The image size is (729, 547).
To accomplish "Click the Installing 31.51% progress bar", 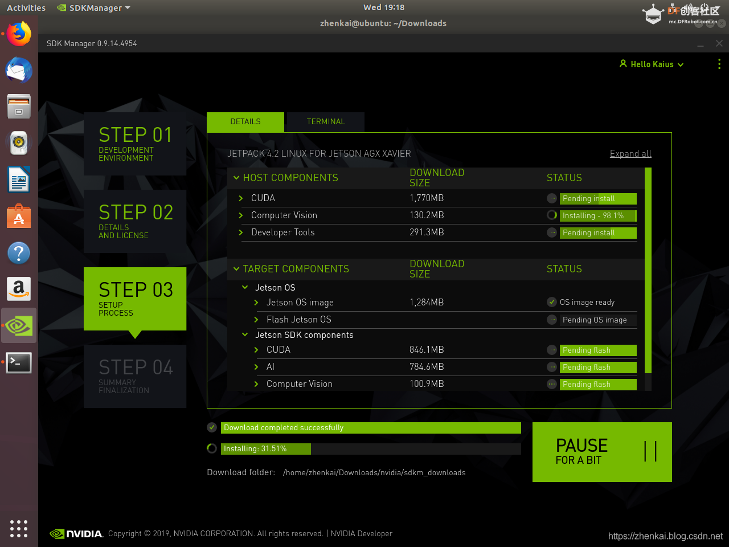I will (x=371, y=449).
